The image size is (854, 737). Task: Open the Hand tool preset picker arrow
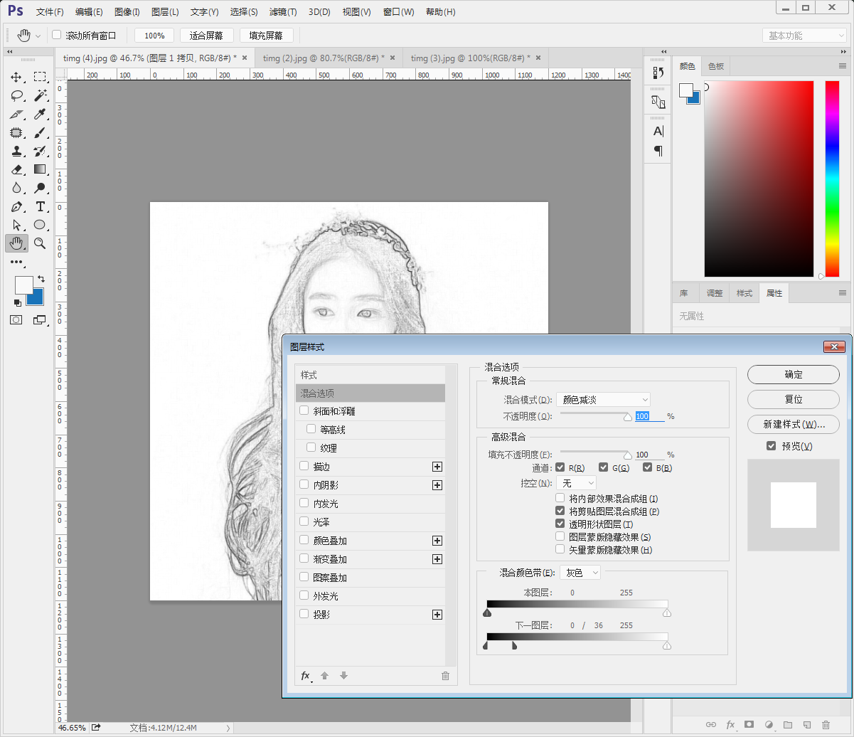tap(38, 36)
